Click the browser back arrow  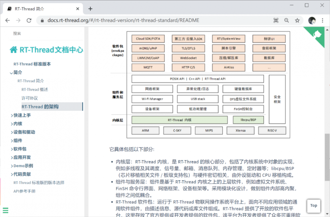(8, 21)
